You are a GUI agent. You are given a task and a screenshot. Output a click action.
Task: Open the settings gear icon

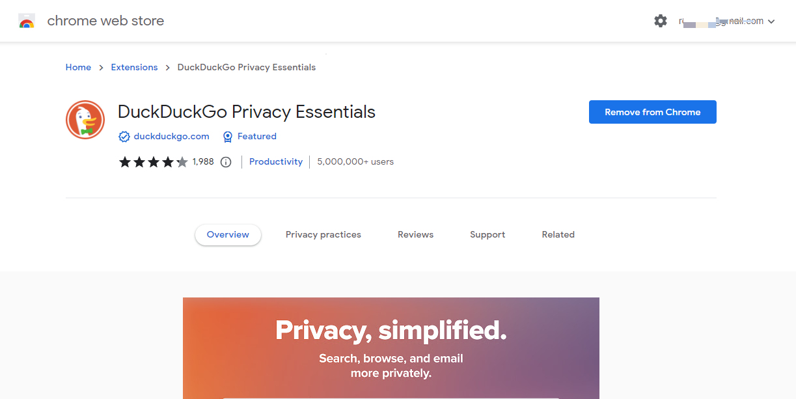click(661, 21)
